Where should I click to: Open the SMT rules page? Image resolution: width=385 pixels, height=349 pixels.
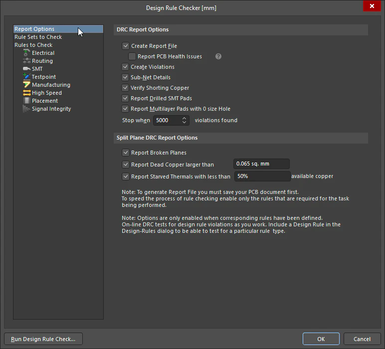coord(37,69)
